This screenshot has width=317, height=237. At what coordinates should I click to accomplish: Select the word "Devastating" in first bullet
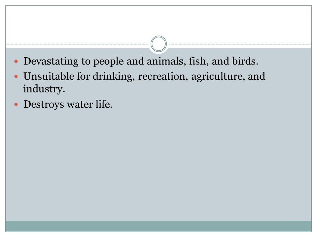click(51, 62)
